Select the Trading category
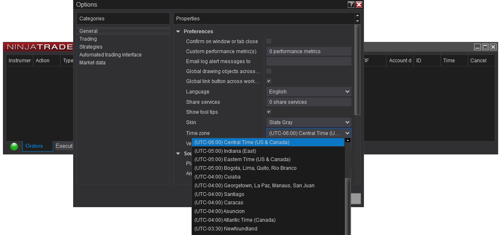This screenshot has width=499, height=235. coord(88,39)
